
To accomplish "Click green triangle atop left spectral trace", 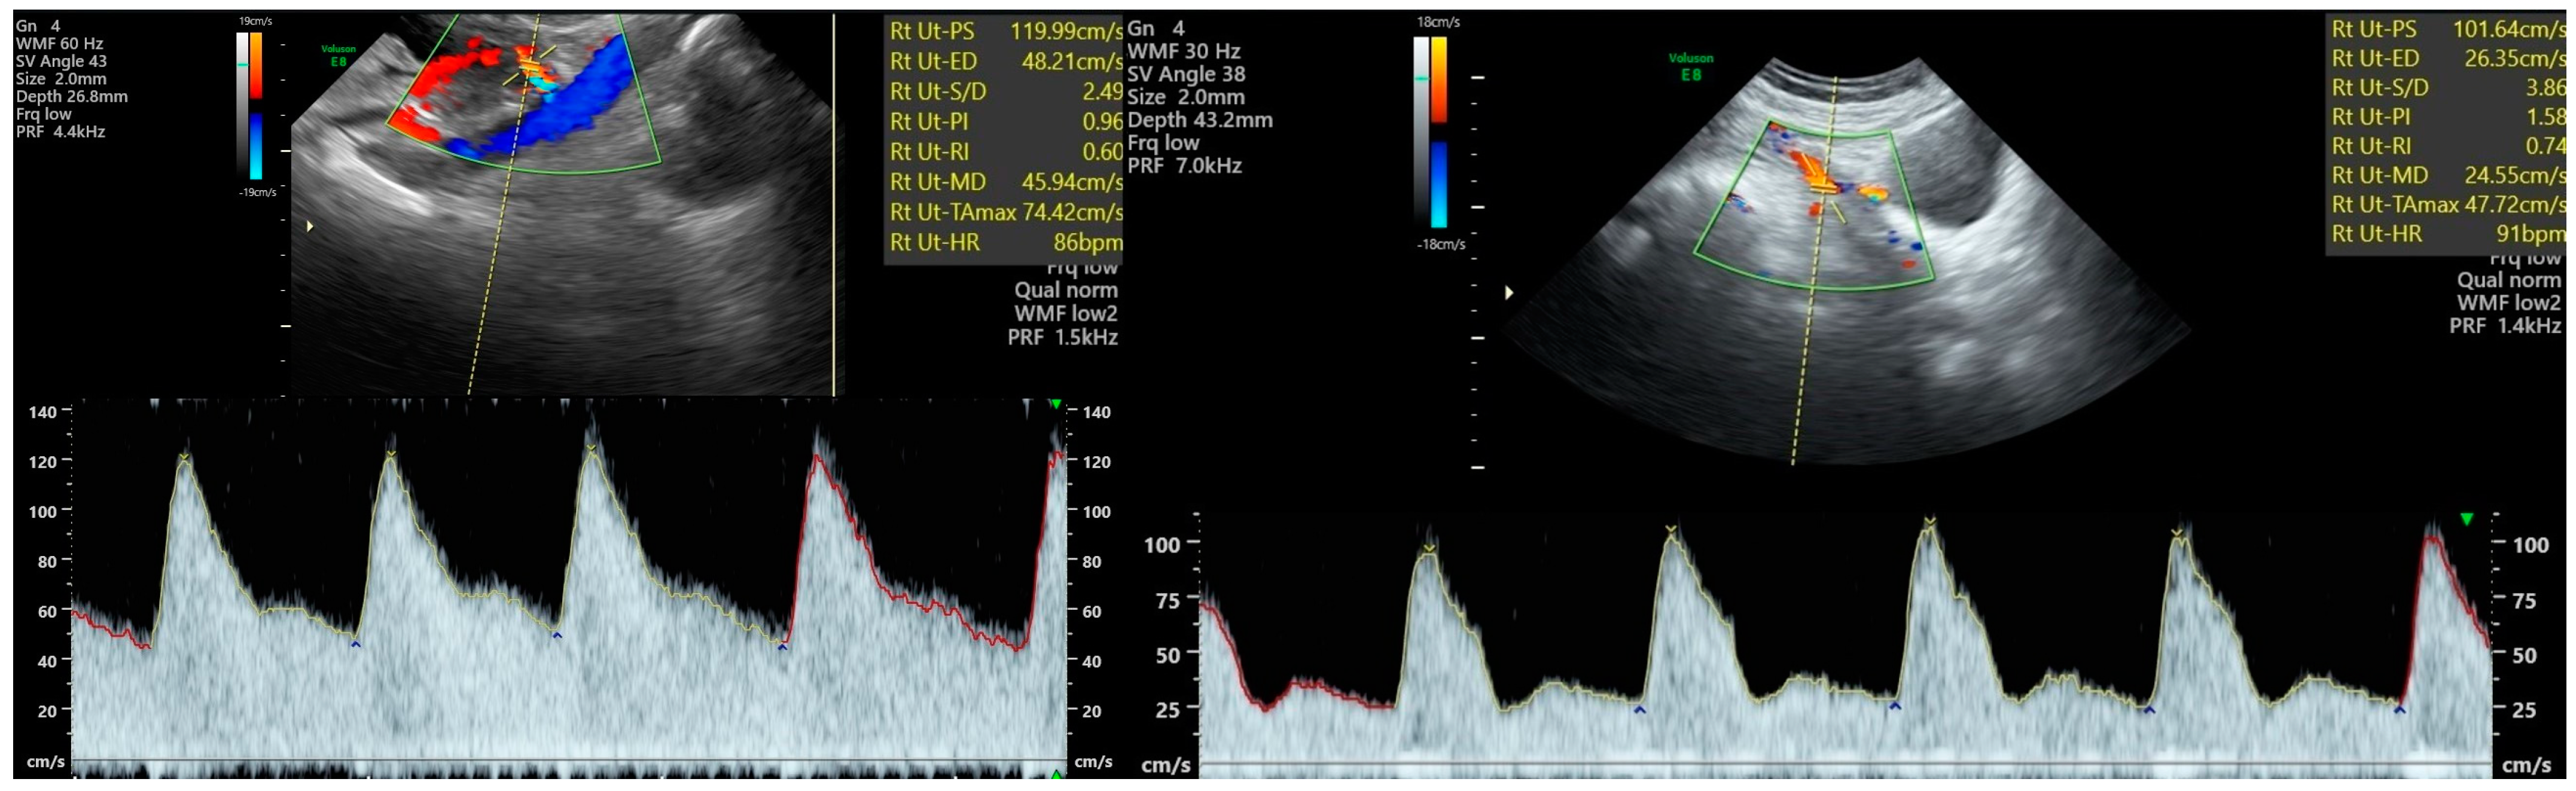I will pyautogui.click(x=1056, y=404).
